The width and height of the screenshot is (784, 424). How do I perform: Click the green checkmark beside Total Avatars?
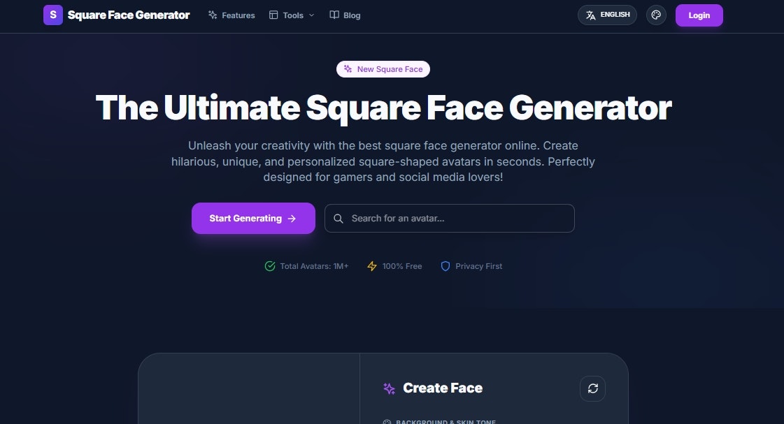[x=270, y=266]
